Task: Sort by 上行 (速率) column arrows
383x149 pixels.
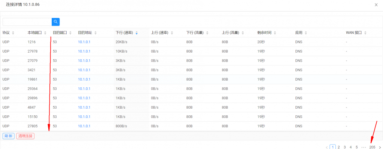Action: 172,33
